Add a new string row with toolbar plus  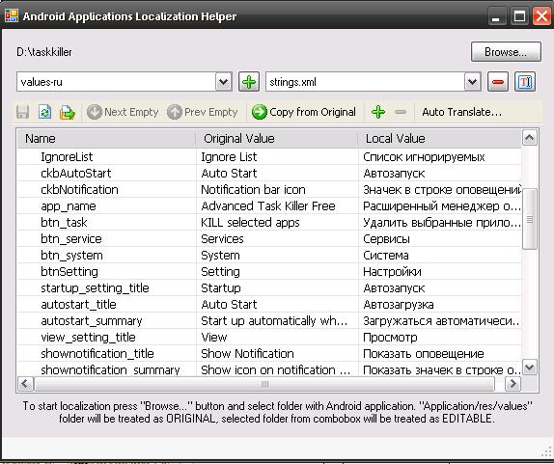pyautogui.click(x=378, y=112)
